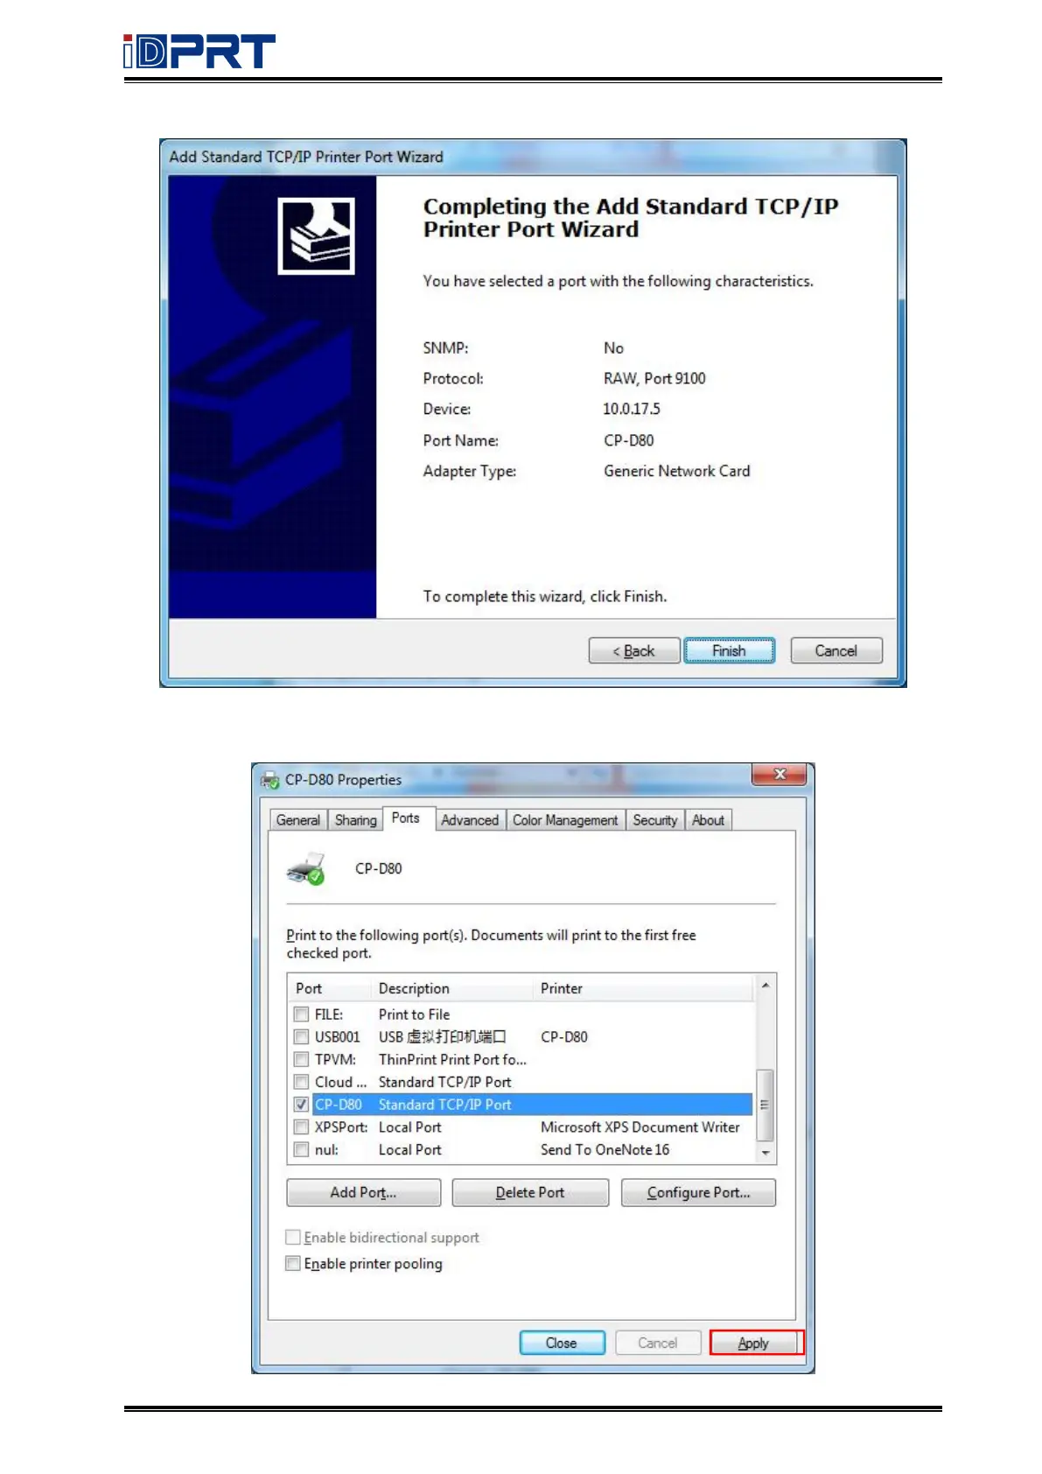Close the CP-D80 Properties window
The width and height of the screenshot is (1042, 1474).
tap(780, 774)
